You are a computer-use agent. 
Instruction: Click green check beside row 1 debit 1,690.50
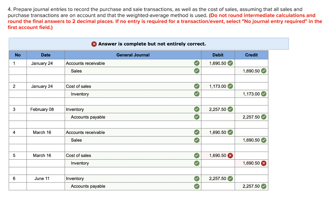[x=230, y=63]
